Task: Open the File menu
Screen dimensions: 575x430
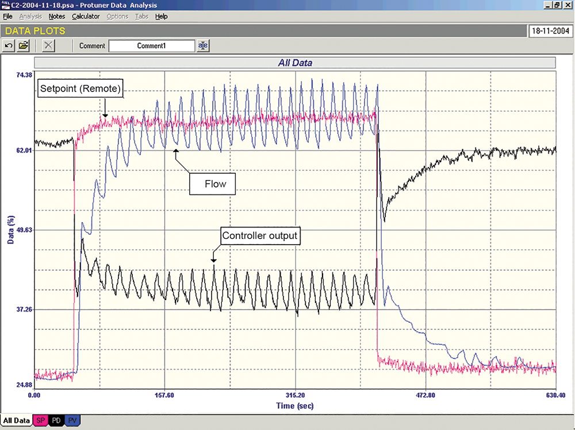Action: [x=7, y=16]
